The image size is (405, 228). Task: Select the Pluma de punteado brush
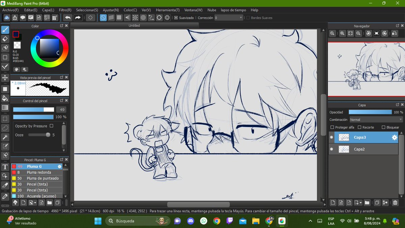tap(37, 178)
